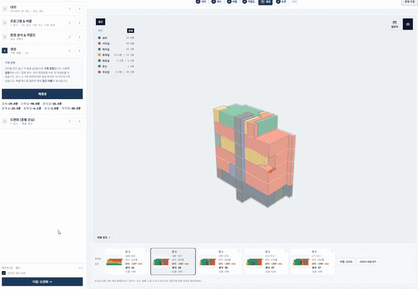Click the 필로티 pillar icon in viewer
The image size is (418, 289).
point(395,24)
